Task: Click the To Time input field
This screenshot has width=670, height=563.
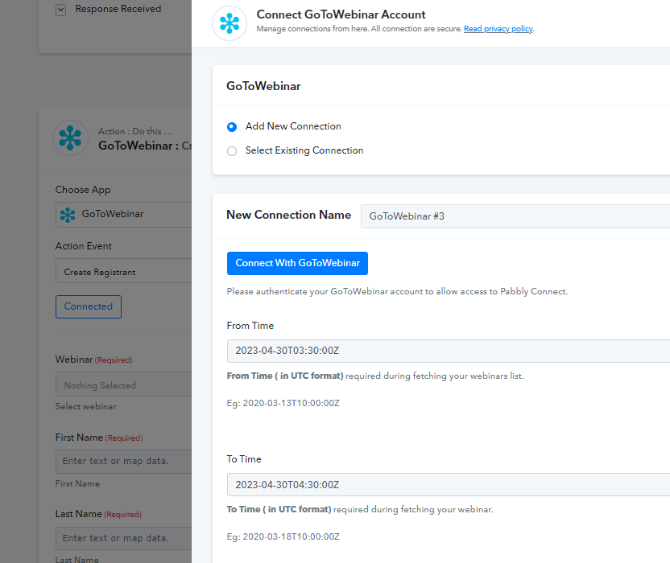Action: [x=449, y=484]
